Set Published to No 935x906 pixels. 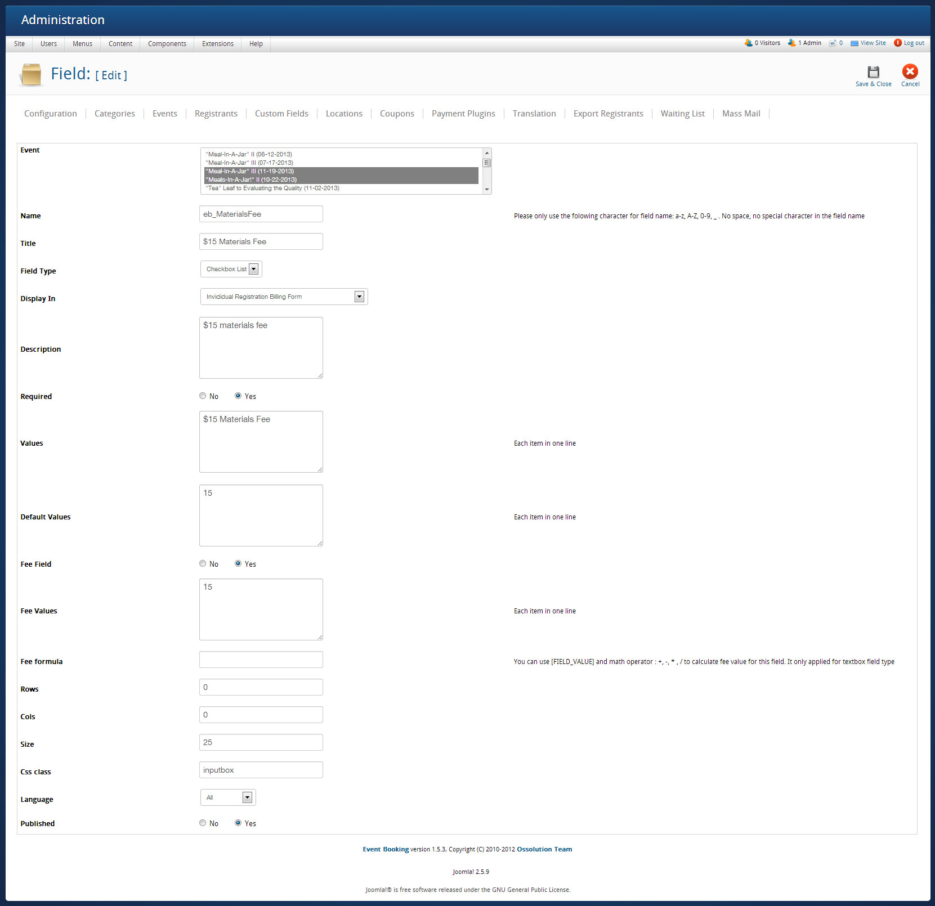click(203, 823)
